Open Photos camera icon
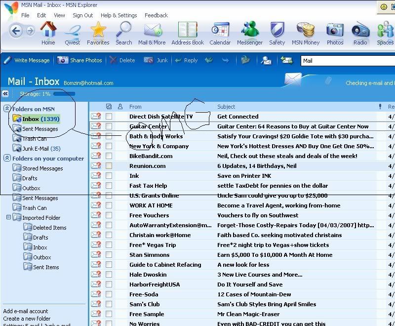 [x=335, y=33]
